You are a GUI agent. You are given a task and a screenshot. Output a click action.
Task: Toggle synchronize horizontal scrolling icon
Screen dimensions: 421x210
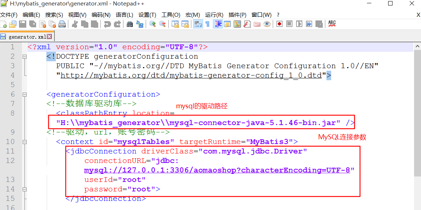pyautogui.click(x=185, y=24)
